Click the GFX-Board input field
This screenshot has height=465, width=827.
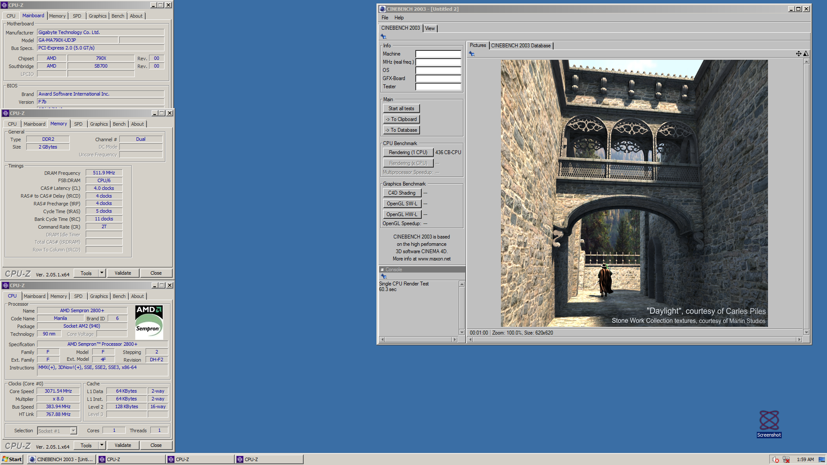(438, 79)
